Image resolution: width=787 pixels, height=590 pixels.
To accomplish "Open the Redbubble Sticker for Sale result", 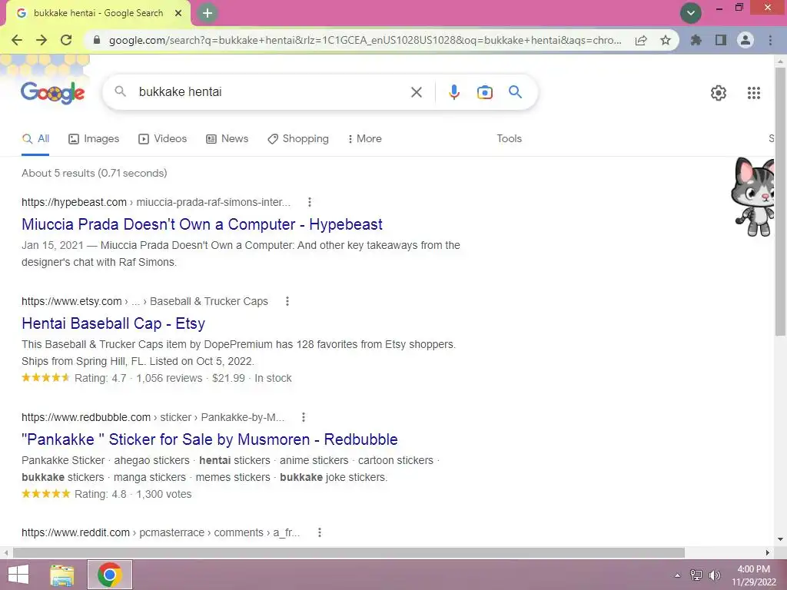I will tap(209, 439).
